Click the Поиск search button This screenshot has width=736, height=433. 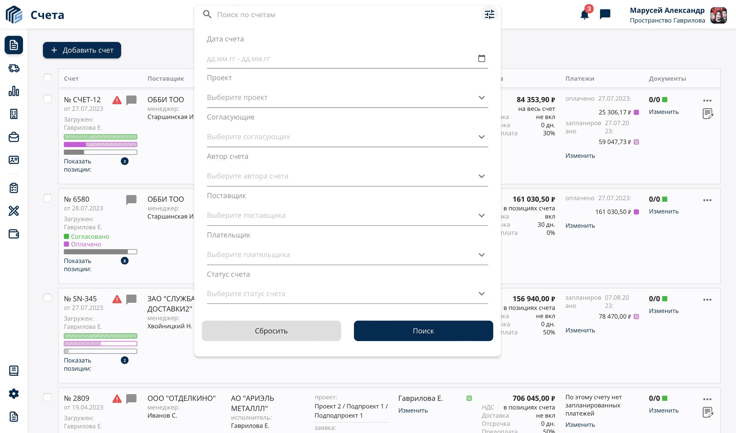[423, 331]
